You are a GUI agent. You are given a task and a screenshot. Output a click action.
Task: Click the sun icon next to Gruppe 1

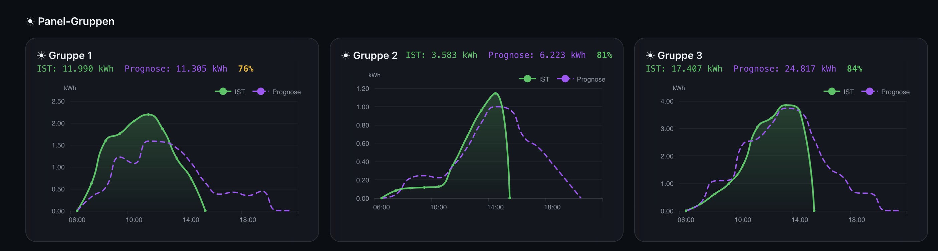(41, 56)
